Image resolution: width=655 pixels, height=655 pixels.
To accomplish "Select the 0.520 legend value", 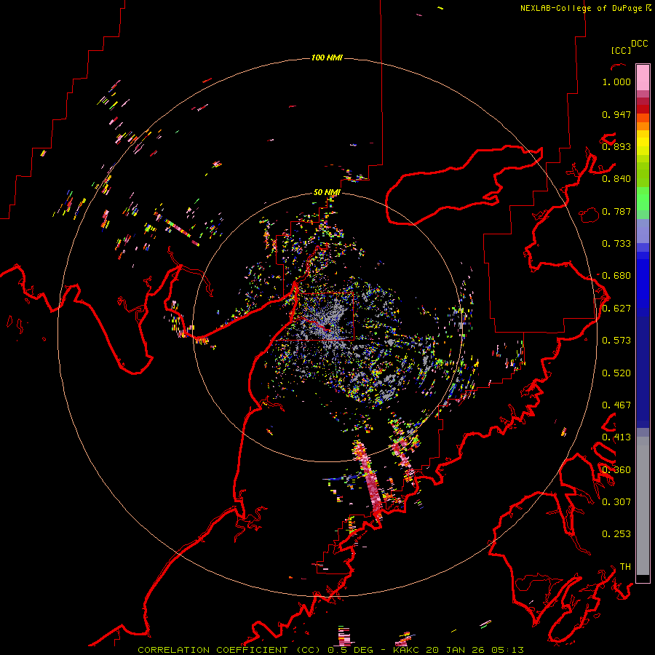I will (616, 373).
